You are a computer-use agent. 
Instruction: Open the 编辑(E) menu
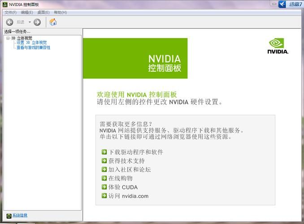click(x=27, y=13)
